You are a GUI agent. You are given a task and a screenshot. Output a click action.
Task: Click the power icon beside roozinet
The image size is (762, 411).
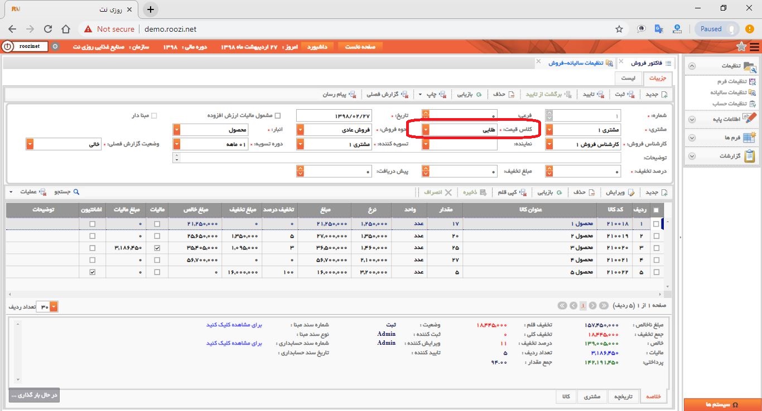7,47
